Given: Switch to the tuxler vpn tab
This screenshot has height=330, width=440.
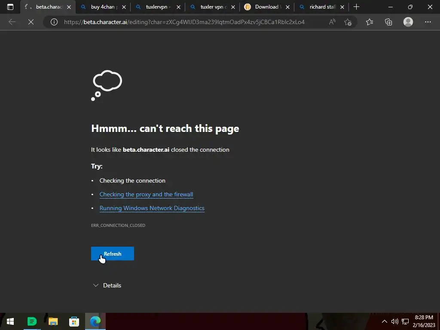Looking at the screenshot, I should click(212, 7).
